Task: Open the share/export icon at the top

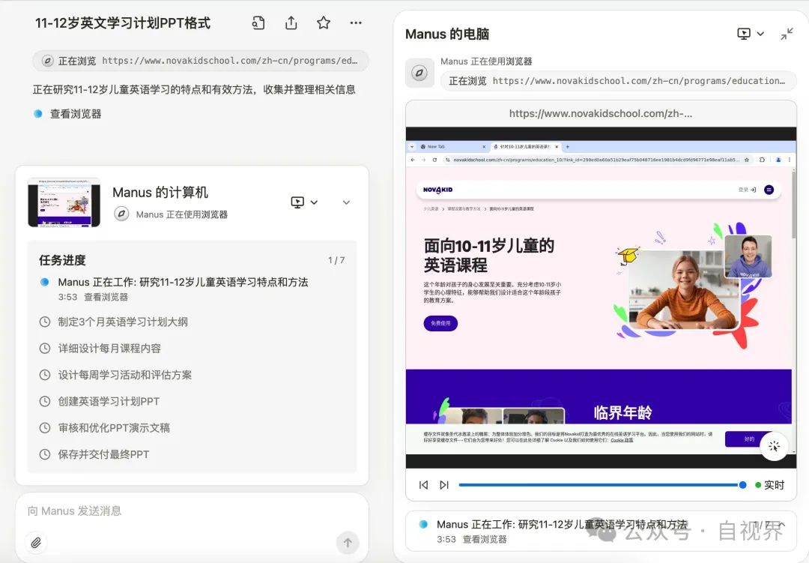Action: tap(291, 23)
